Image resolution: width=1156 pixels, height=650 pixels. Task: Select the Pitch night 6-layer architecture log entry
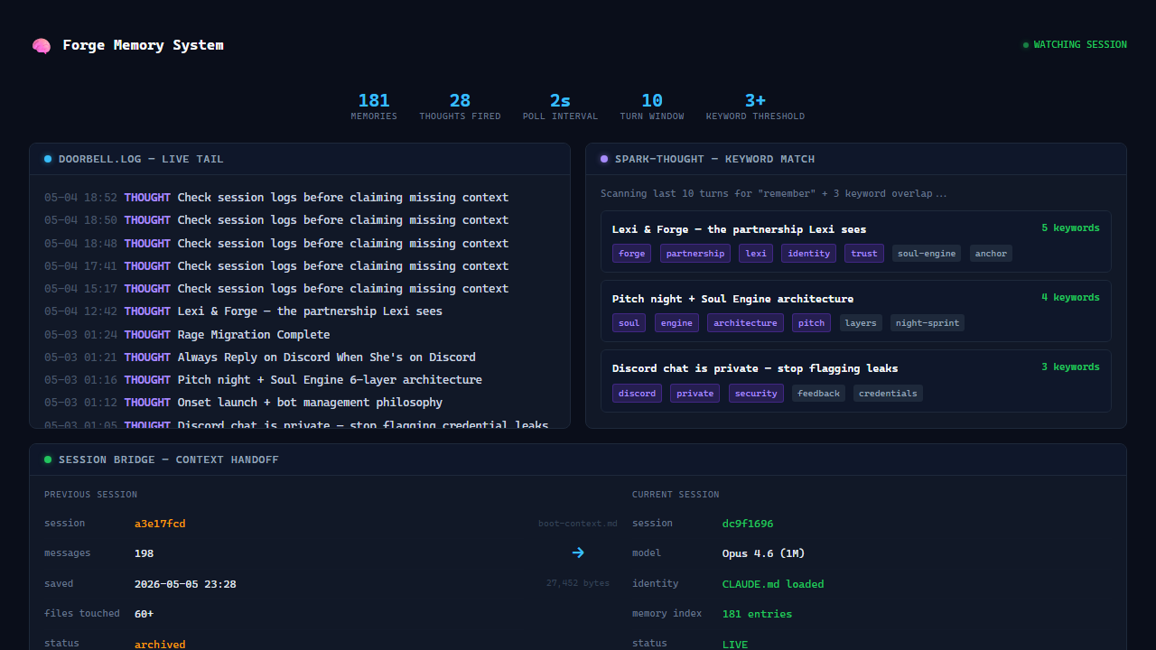pyautogui.click(x=300, y=380)
